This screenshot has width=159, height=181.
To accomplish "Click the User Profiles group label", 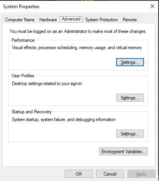I will (x=23, y=76).
